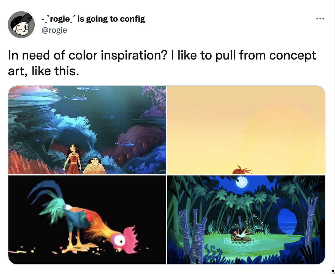Open the three-dot more options menu
This screenshot has width=335, height=274.
click(320, 19)
